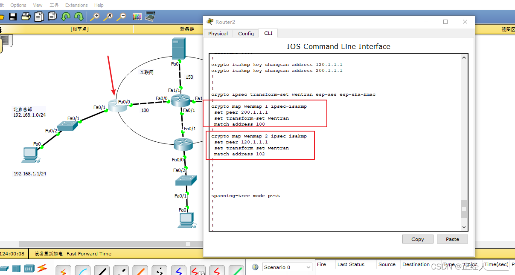Pick the automatic connection type icon
This screenshot has width=515, height=275.
point(64,270)
